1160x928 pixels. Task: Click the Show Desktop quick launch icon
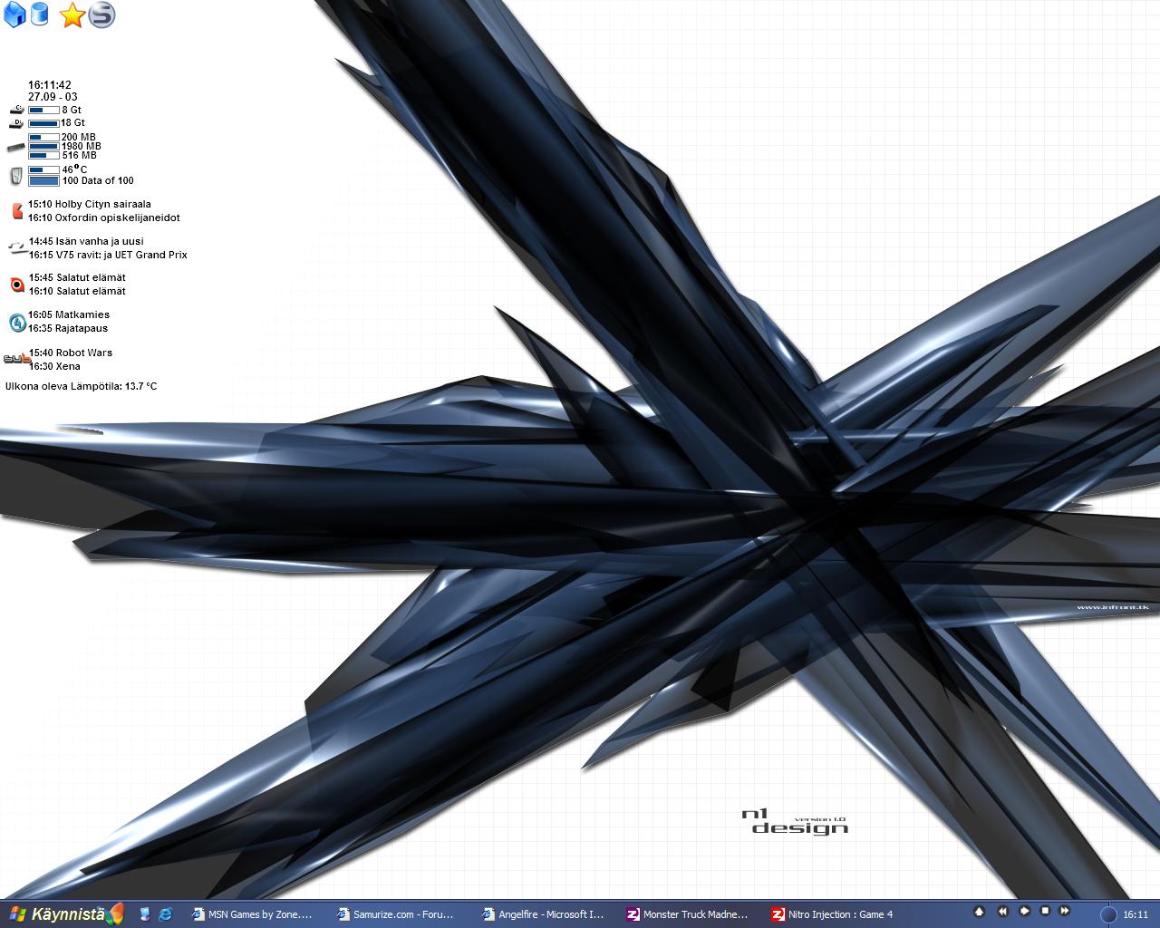pyautogui.click(x=145, y=914)
